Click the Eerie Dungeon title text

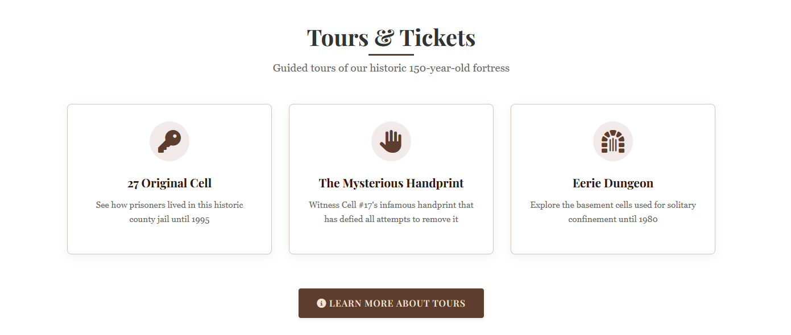coord(612,183)
